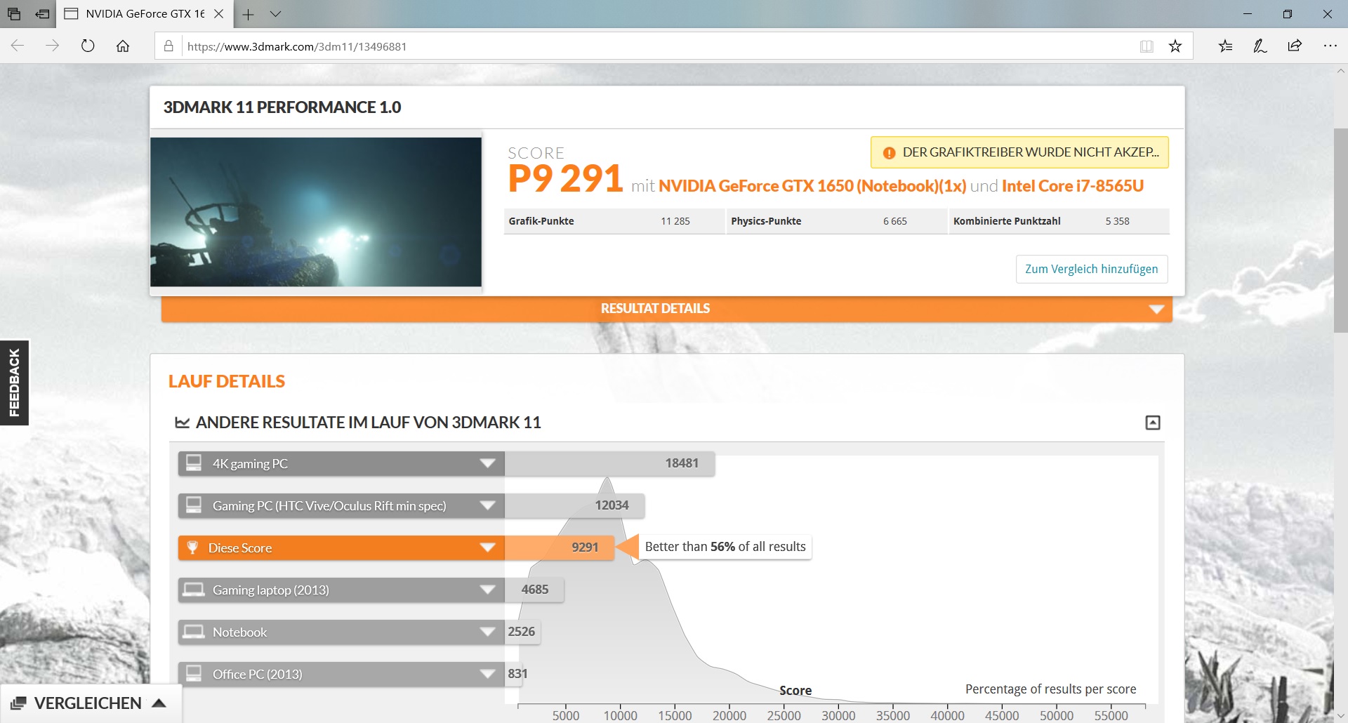Open the NVIDIA GeForce GTX 1650 link
1348x723 pixels.
tap(812, 186)
